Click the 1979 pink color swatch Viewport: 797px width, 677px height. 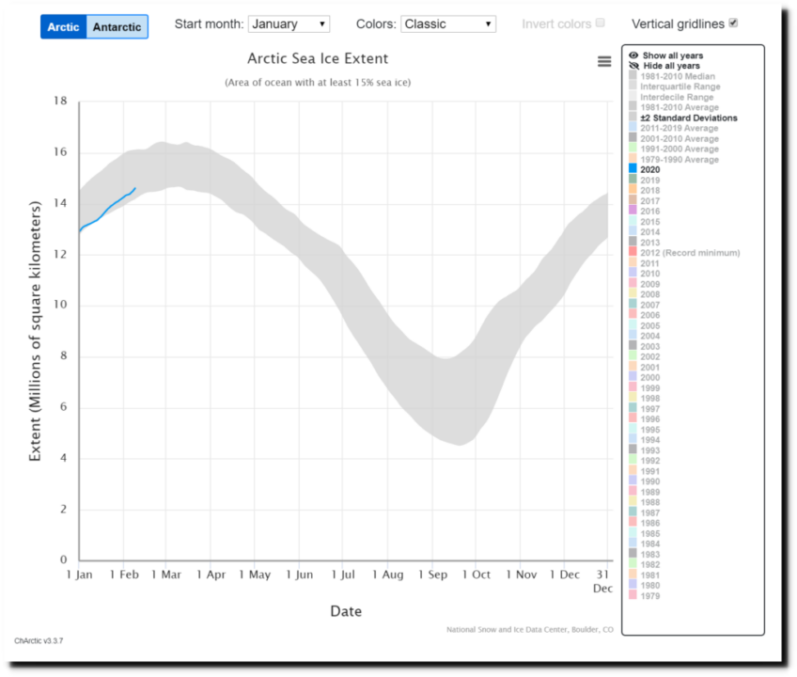pos(633,594)
